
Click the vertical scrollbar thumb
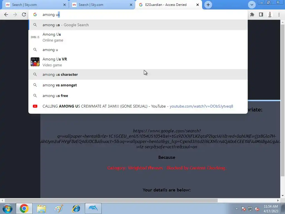click(282, 100)
